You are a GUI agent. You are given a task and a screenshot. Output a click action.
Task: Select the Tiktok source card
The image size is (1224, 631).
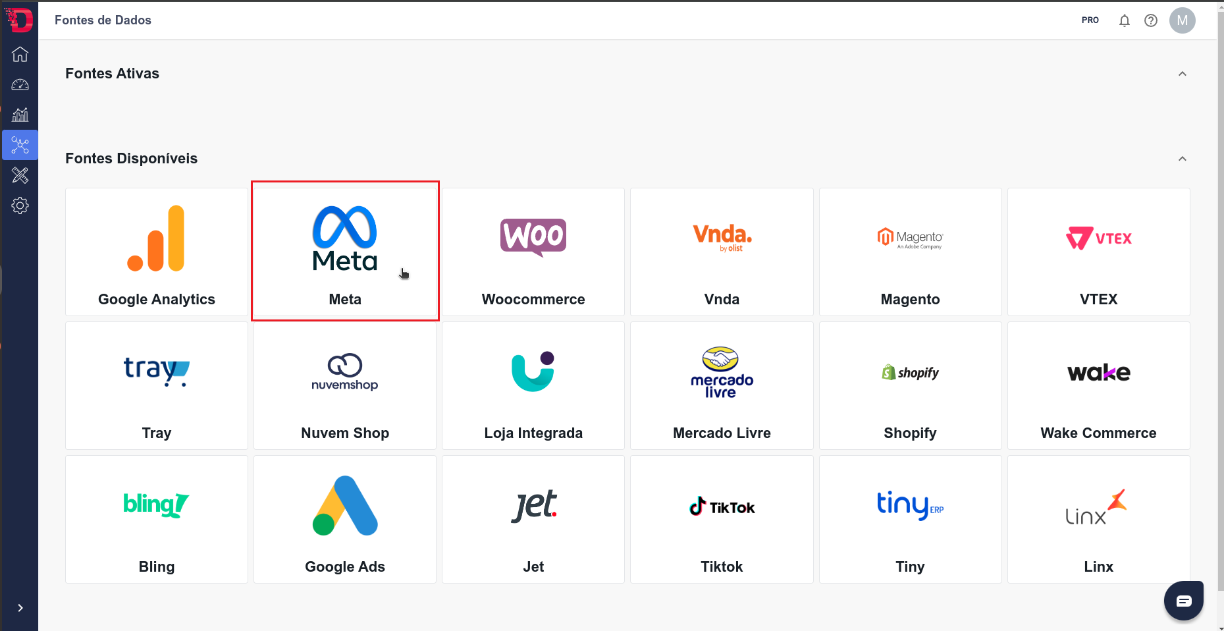722,519
